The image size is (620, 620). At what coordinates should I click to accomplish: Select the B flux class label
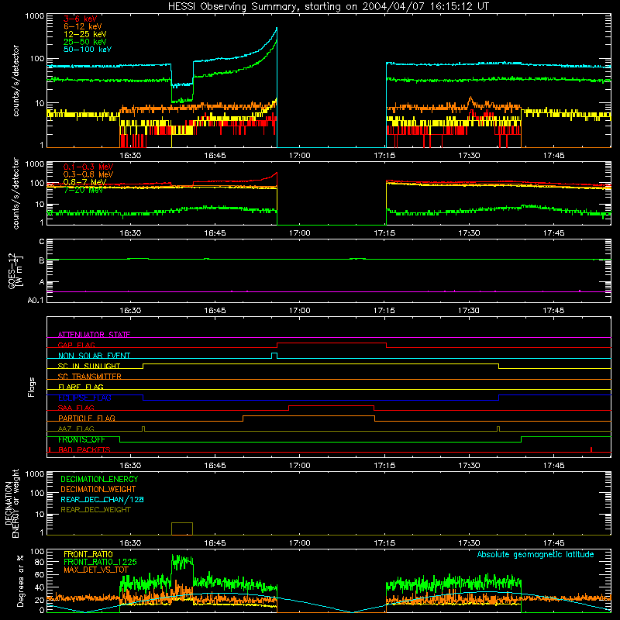(x=42, y=260)
